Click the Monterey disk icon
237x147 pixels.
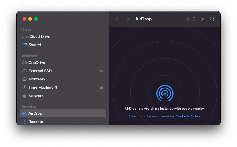tap(24, 79)
